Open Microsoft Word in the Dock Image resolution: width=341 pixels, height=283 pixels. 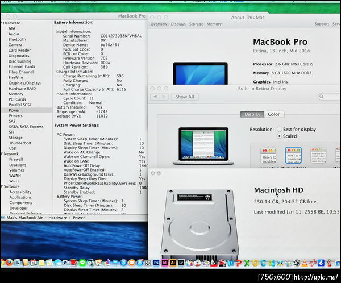pos(231,263)
